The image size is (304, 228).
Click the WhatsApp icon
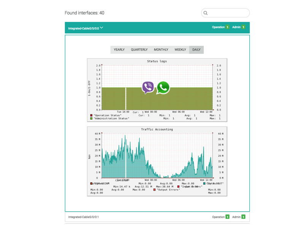163,88
